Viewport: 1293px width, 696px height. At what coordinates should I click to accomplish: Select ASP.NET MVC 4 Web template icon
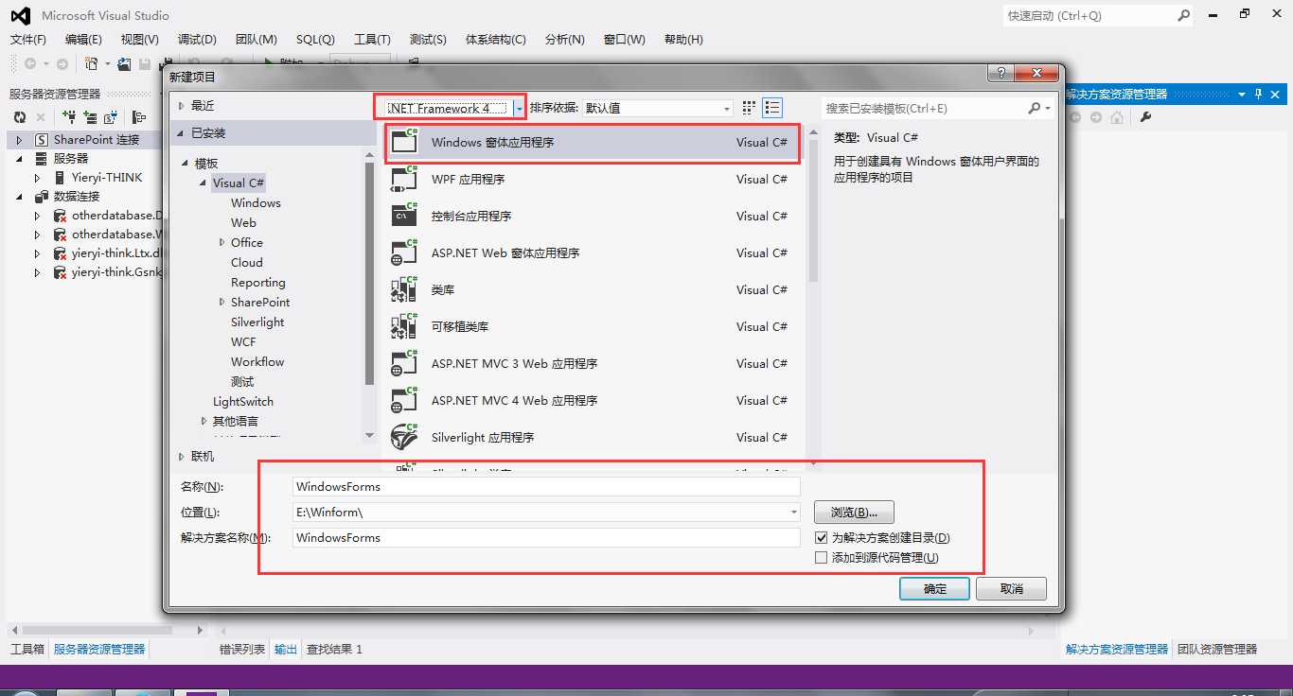(x=405, y=400)
